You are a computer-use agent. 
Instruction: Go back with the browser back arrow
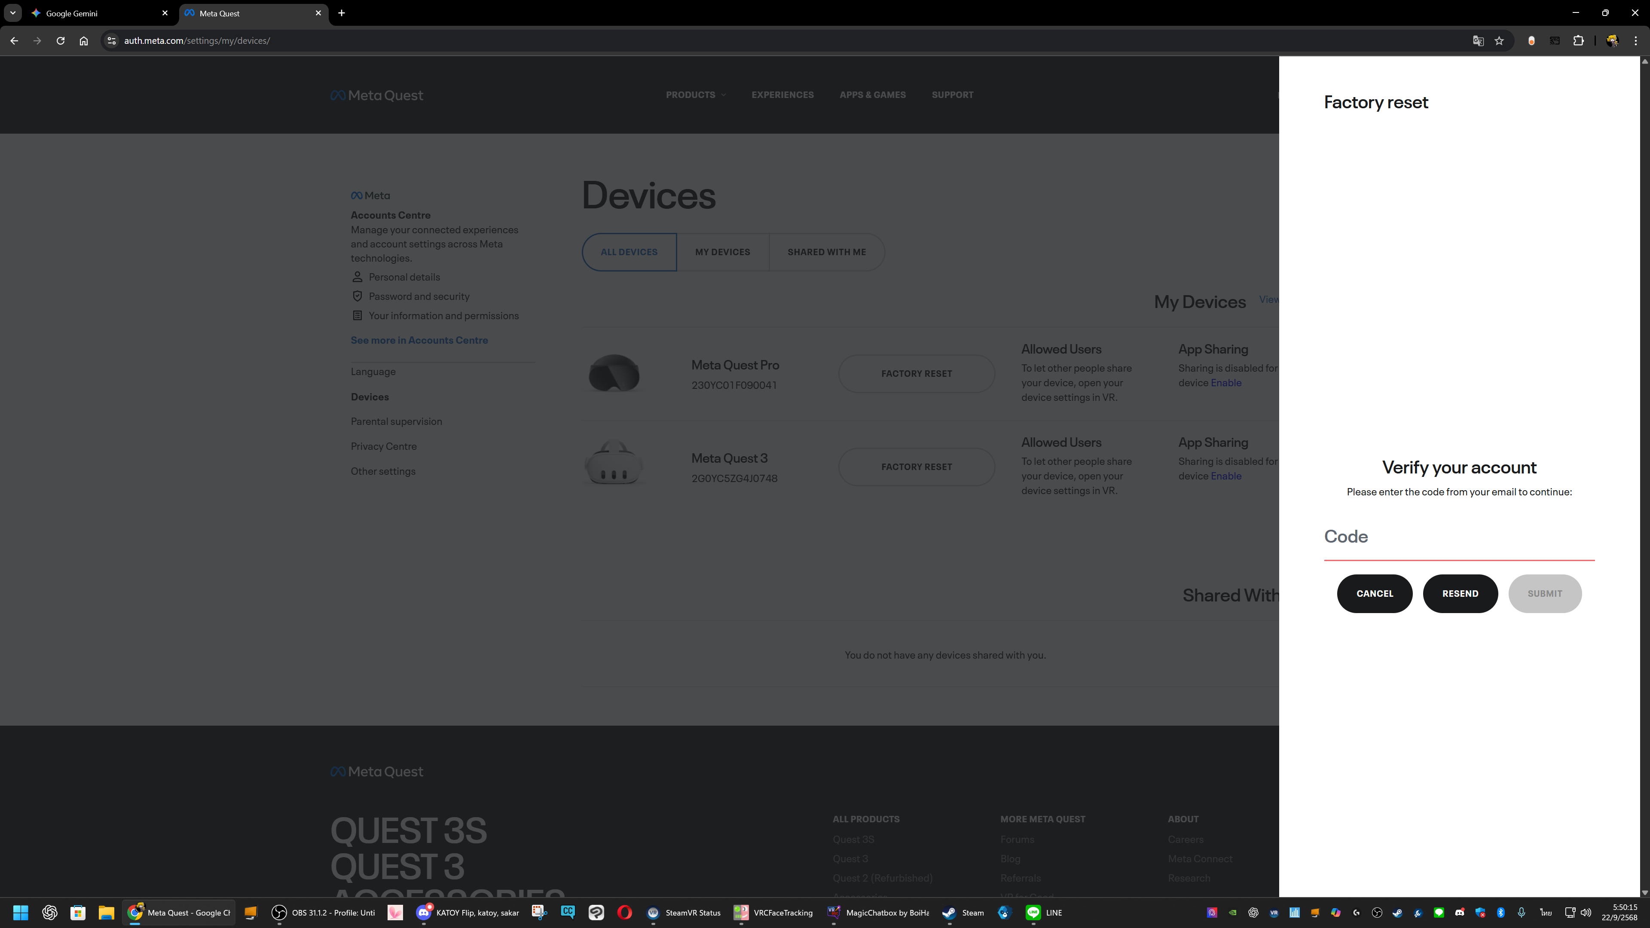pos(14,40)
